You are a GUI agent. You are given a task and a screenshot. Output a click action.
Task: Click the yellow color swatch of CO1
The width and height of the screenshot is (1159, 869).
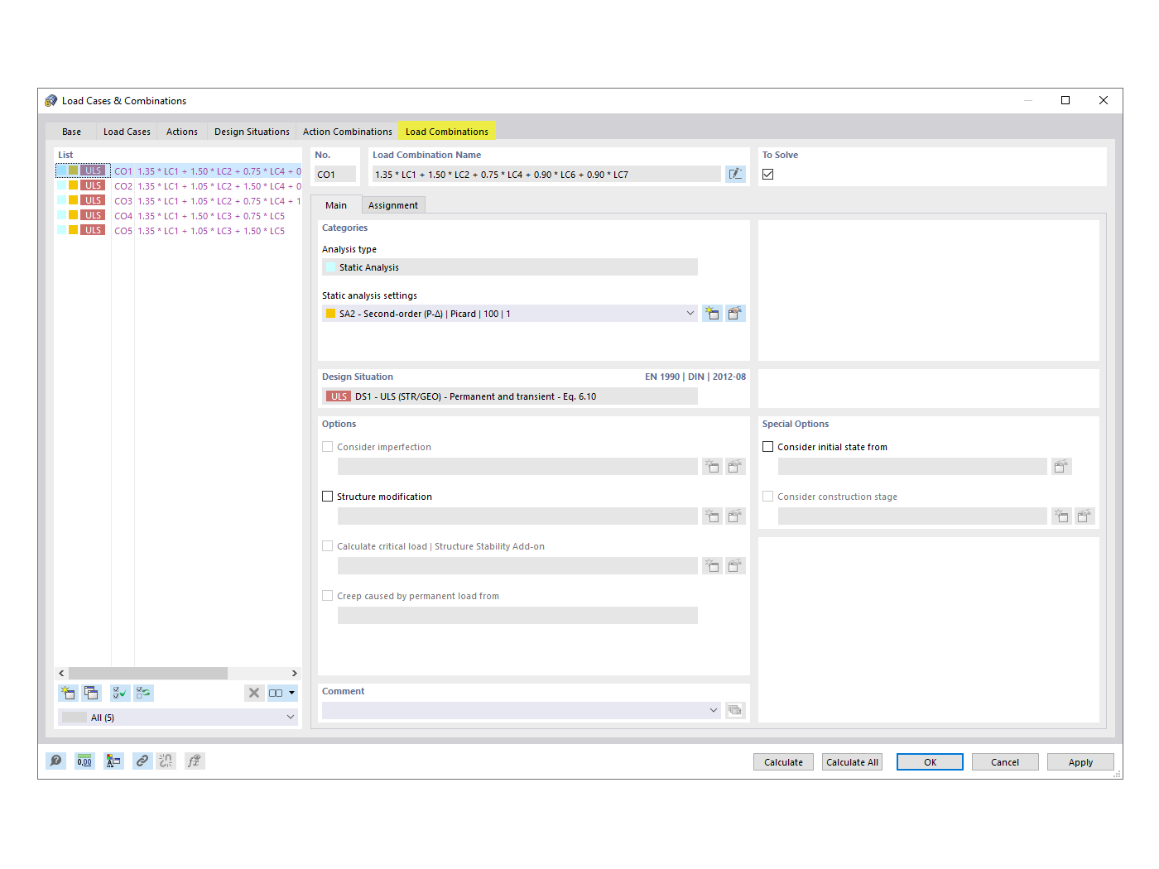click(73, 170)
